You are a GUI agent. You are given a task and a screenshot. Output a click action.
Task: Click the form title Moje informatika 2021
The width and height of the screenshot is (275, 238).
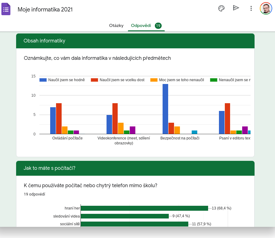45,10
